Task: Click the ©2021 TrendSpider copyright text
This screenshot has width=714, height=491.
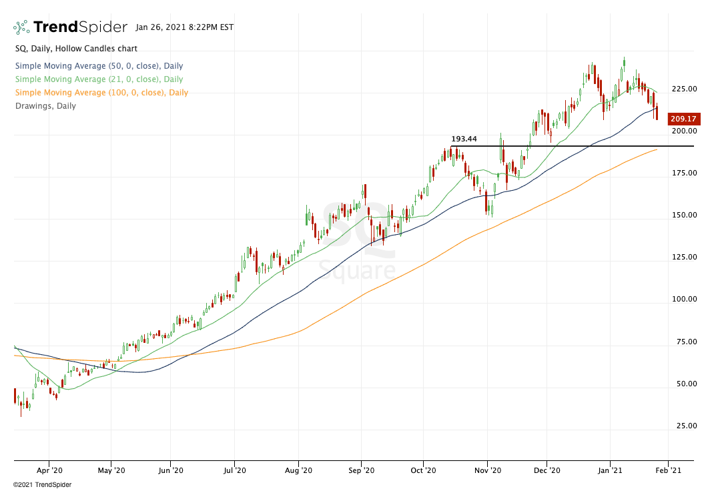Action: point(42,485)
